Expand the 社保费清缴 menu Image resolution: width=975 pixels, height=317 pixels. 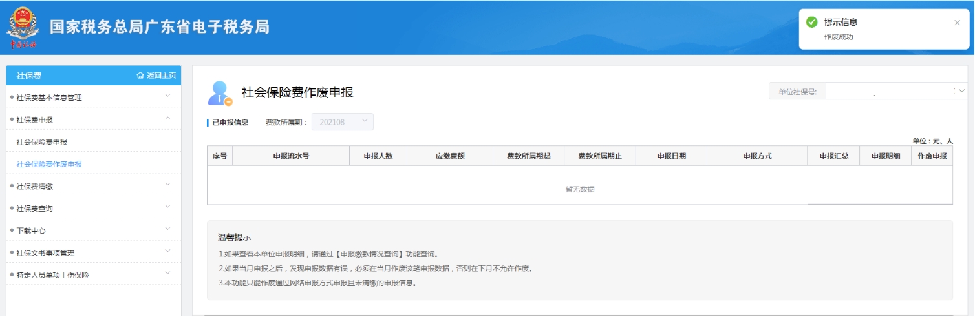point(167,185)
